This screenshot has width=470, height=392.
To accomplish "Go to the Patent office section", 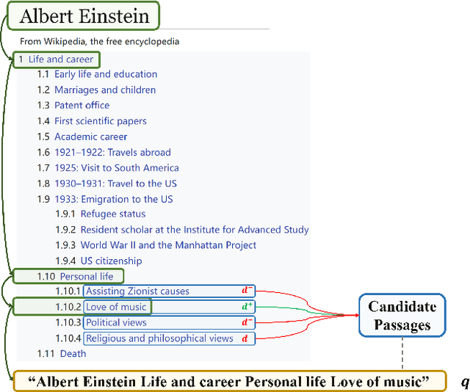I will pos(82,106).
